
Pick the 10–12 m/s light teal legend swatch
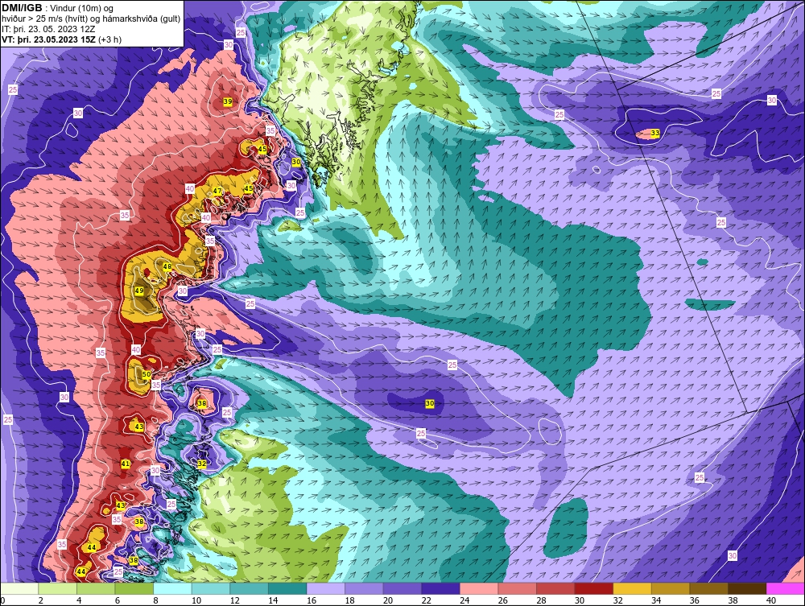[x=210, y=588]
